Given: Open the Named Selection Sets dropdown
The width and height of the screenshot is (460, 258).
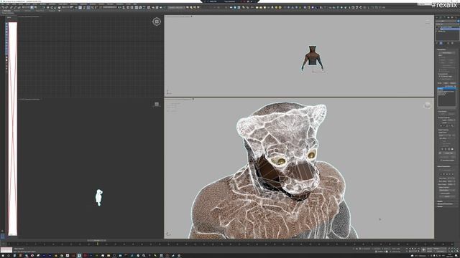Looking at the screenshot, I should 110,7.
